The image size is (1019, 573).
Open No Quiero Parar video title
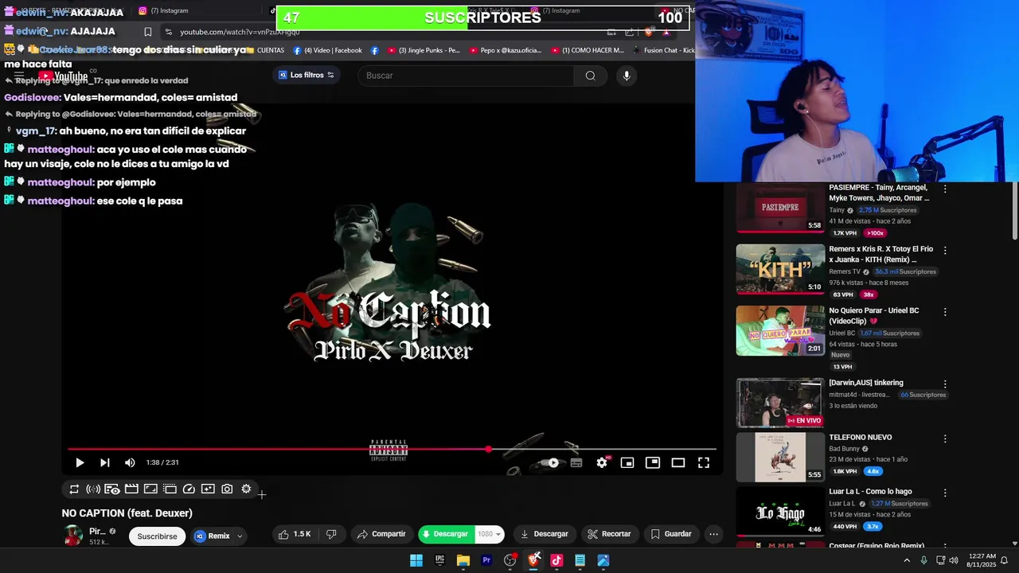click(x=874, y=315)
